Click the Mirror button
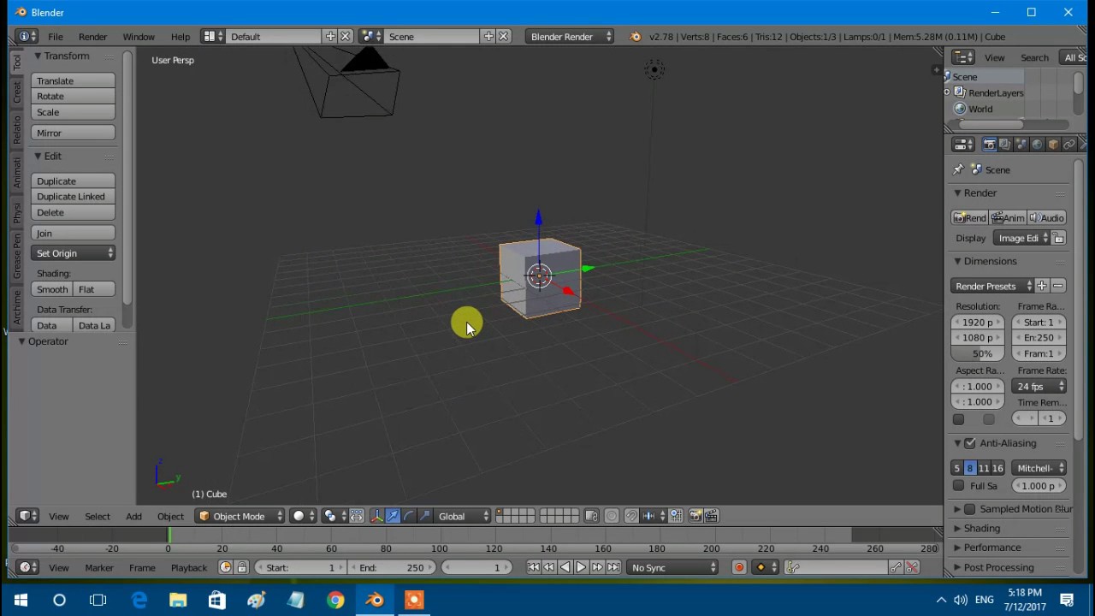The image size is (1095, 616). point(74,133)
